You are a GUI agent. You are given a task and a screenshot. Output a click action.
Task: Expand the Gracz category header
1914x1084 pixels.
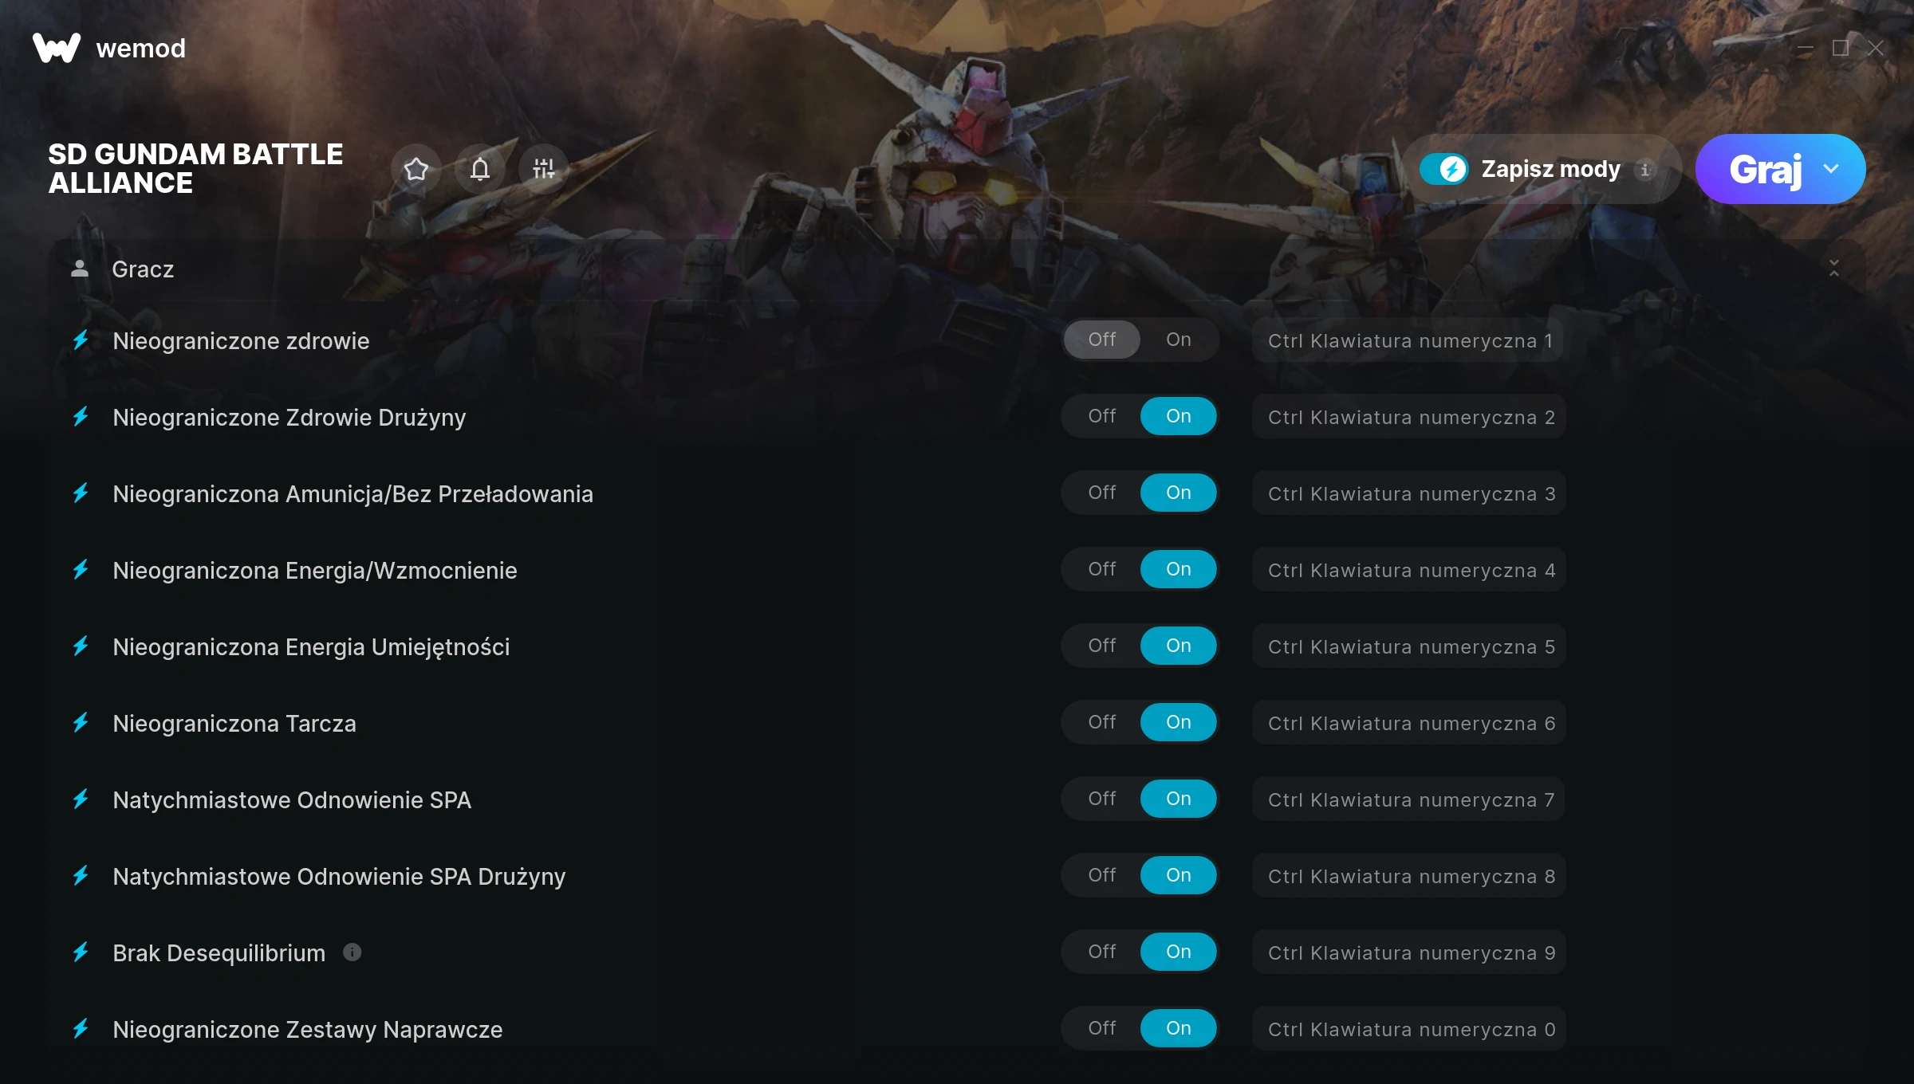957,269
